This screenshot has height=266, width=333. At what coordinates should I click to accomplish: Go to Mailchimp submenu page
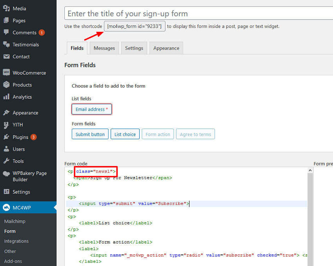(x=15, y=221)
